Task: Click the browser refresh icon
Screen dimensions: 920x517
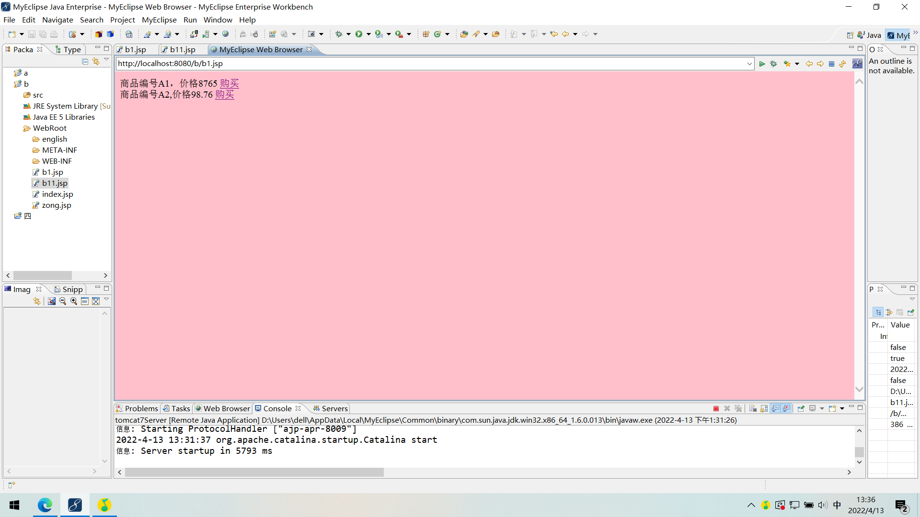Action: 842,64
